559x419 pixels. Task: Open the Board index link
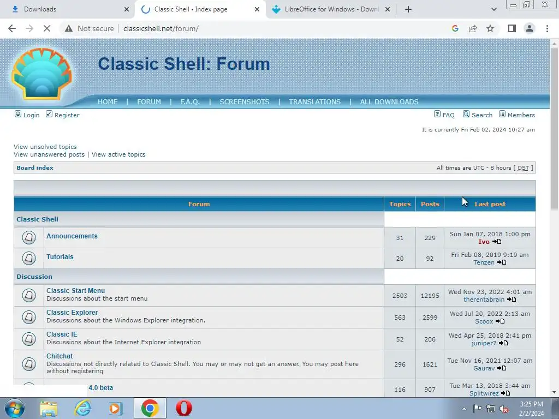tap(35, 168)
